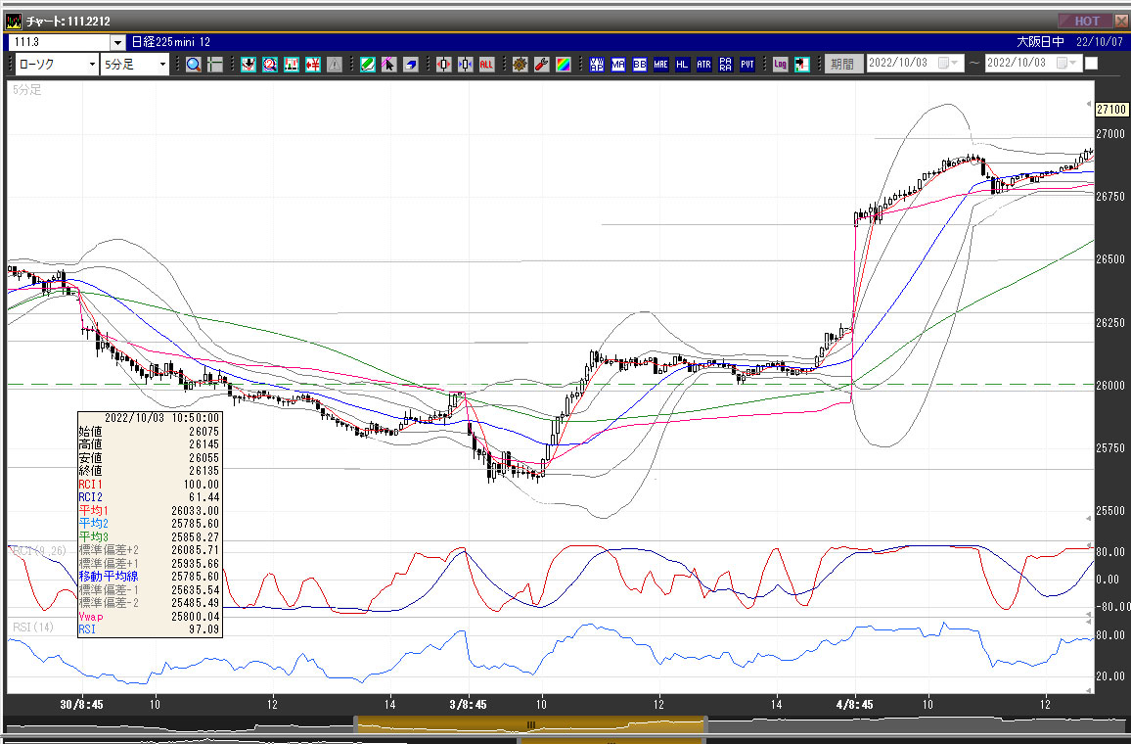Click the 30/8:45 date axis label

[x=81, y=704]
